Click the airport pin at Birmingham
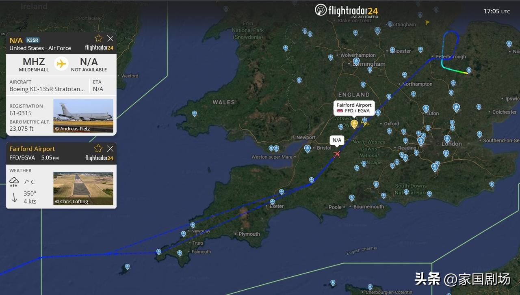The height and width of the screenshot is (295, 520). coord(356,61)
